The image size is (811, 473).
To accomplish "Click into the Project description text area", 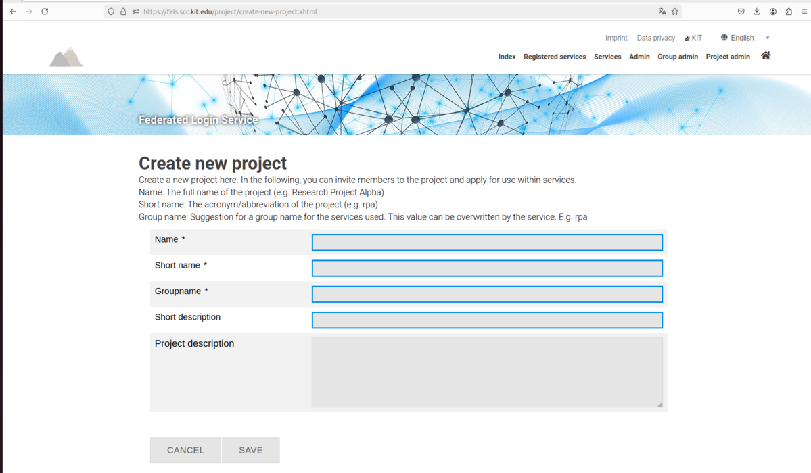I will pyautogui.click(x=487, y=372).
